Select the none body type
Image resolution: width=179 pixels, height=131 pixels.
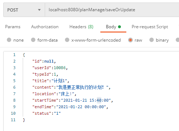tap(9, 40)
